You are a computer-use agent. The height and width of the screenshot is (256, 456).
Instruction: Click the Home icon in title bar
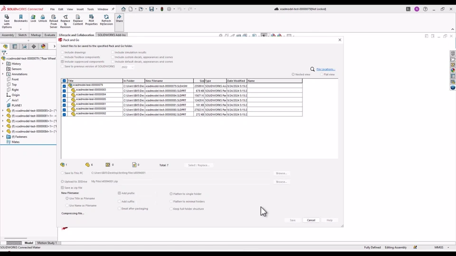[123, 9]
